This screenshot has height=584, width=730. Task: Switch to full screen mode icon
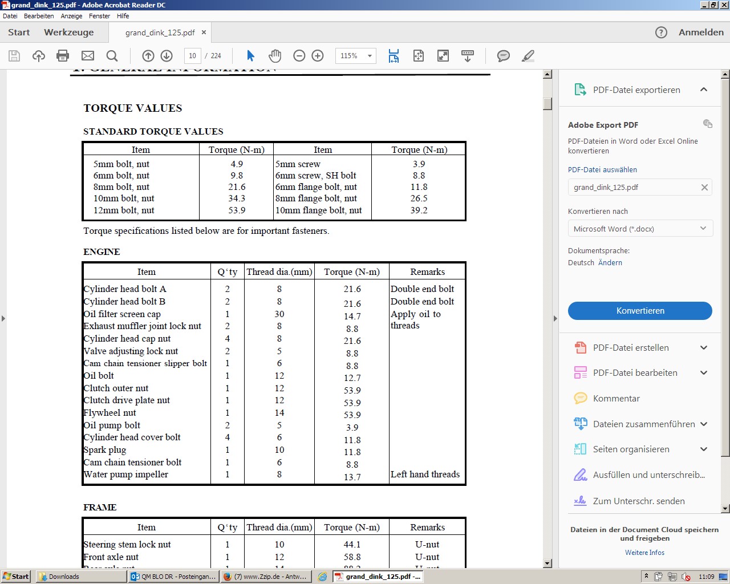coord(443,56)
